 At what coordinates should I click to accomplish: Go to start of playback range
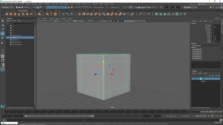[x=202, y=112]
